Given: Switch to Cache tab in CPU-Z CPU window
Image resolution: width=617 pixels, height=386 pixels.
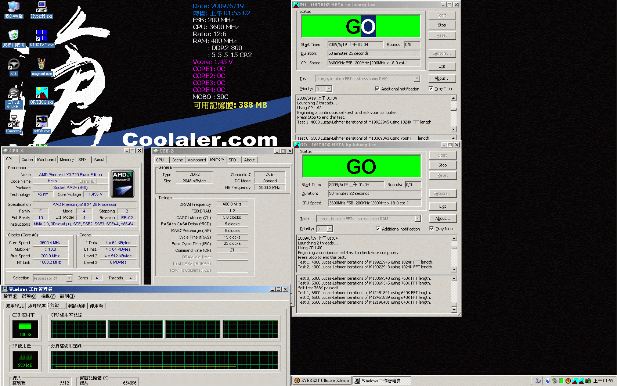Looking at the screenshot, I should (x=27, y=160).
